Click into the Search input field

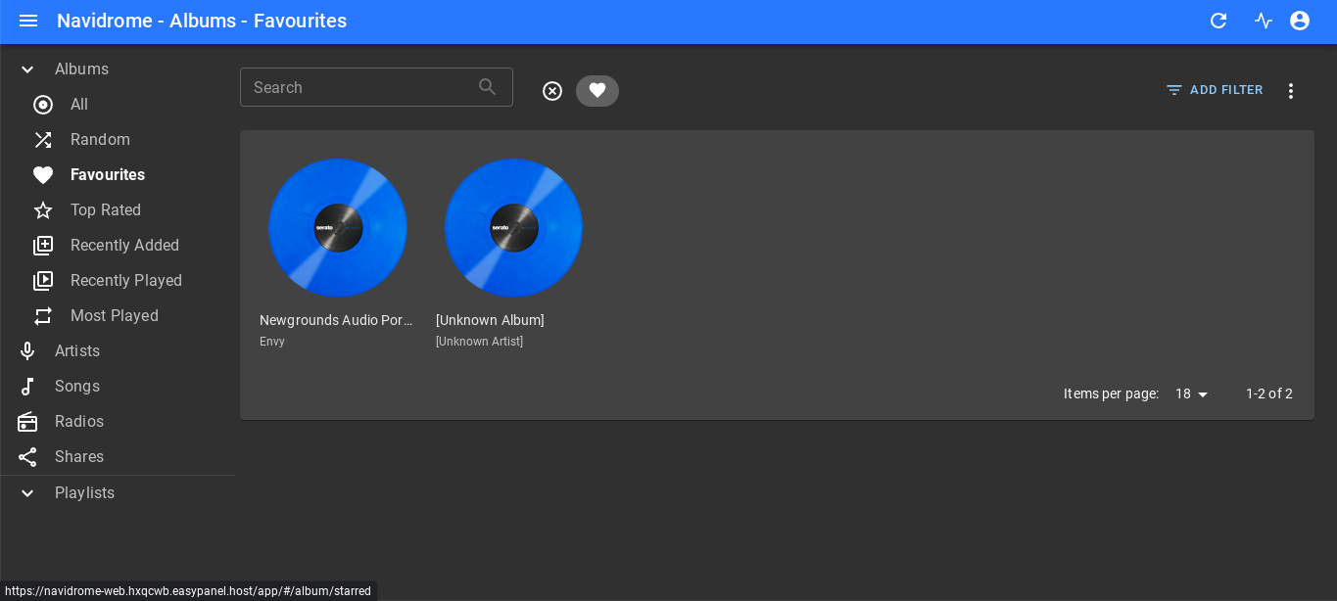click(358, 87)
